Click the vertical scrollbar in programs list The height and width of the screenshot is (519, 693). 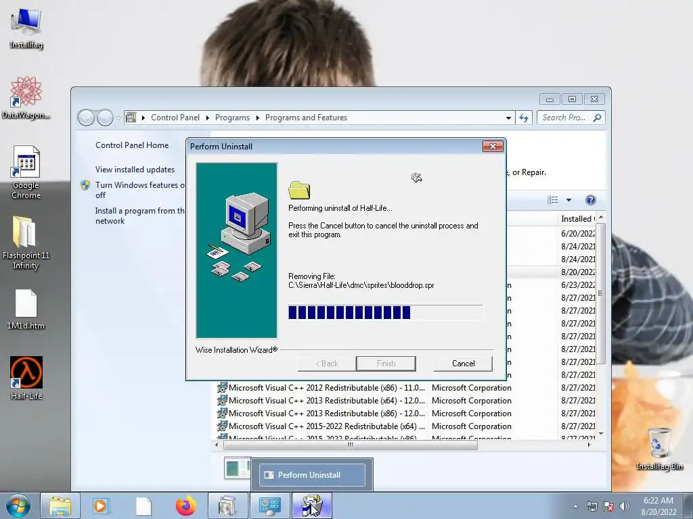[x=601, y=293]
